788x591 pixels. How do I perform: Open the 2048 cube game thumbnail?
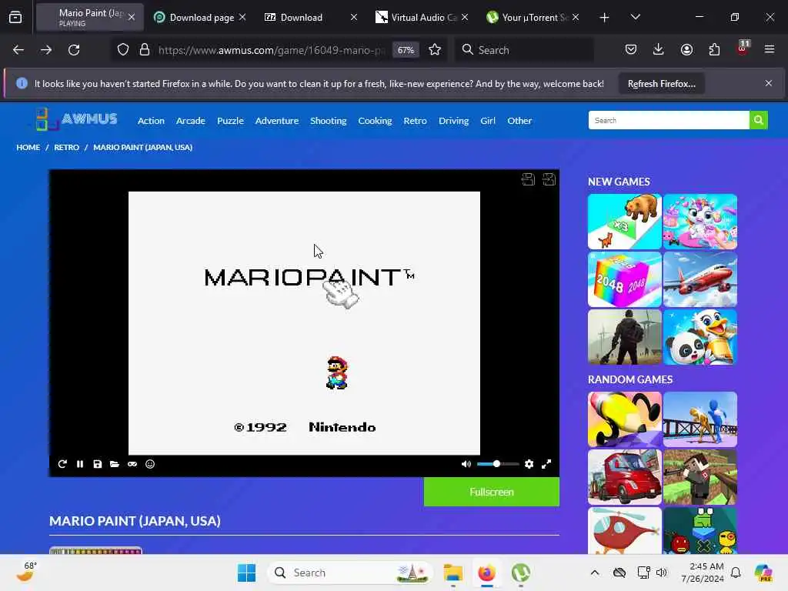click(x=625, y=279)
